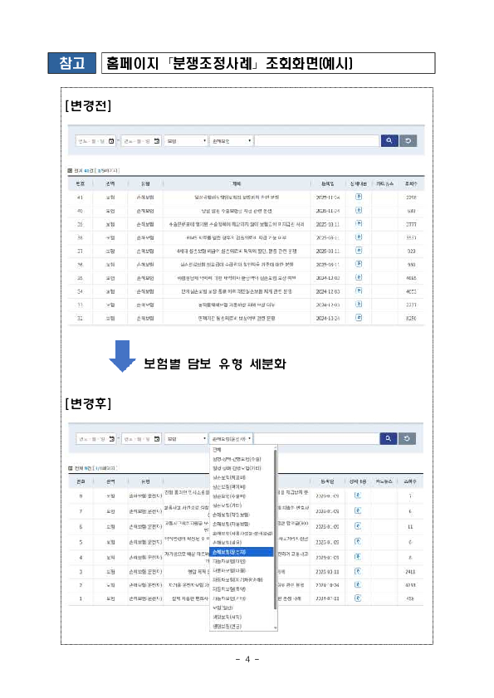Open start-date calendar icon in 변경전 panel

(x=111, y=141)
